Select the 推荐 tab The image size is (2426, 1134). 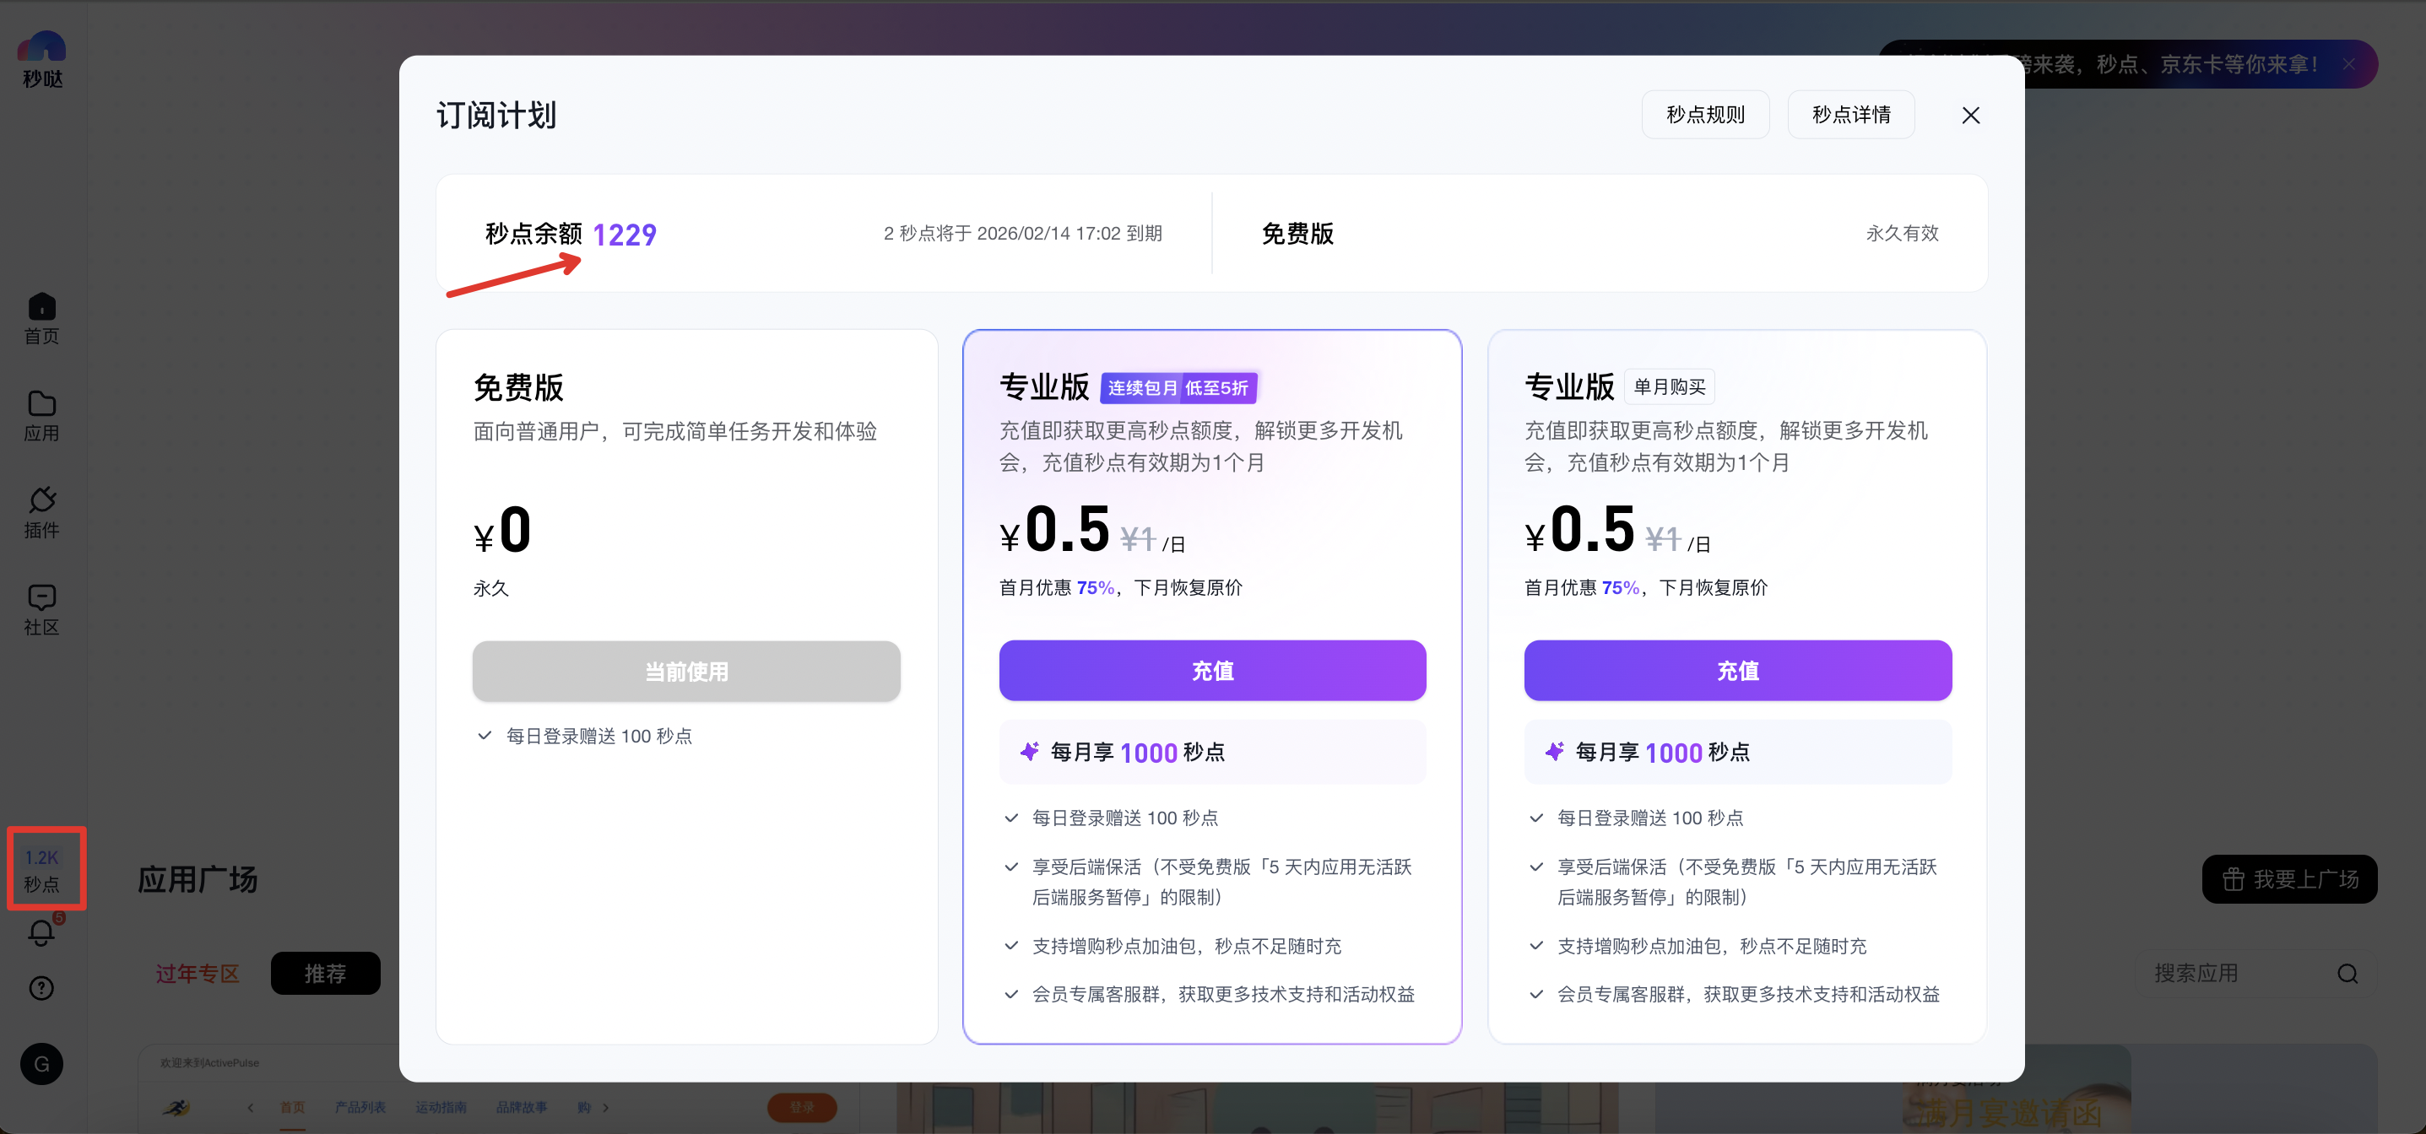[x=325, y=973]
